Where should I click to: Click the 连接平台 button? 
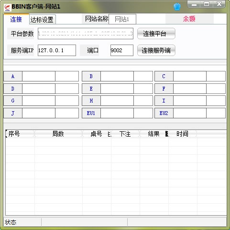click(156, 34)
